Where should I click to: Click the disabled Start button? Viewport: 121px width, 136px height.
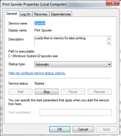tap(21, 92)
